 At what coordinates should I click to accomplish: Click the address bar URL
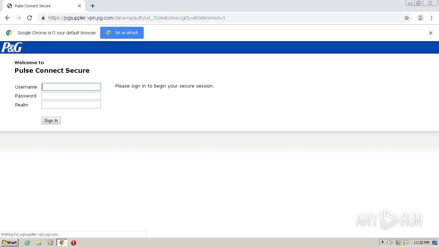[x=137, y=18]
